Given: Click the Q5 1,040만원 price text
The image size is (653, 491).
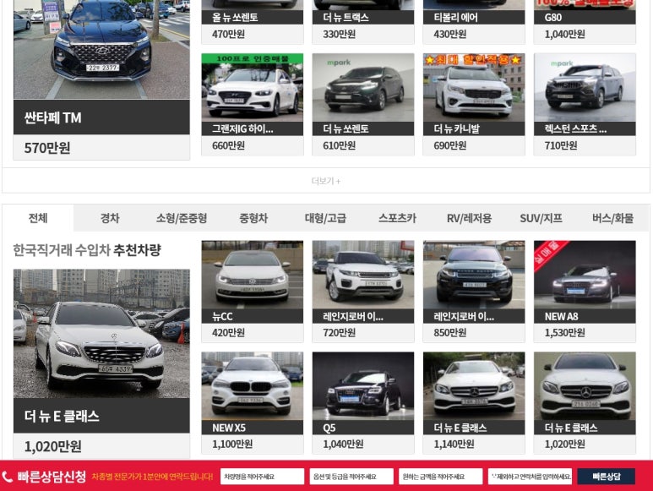Looking at the screenshot, I should (343, 445).
